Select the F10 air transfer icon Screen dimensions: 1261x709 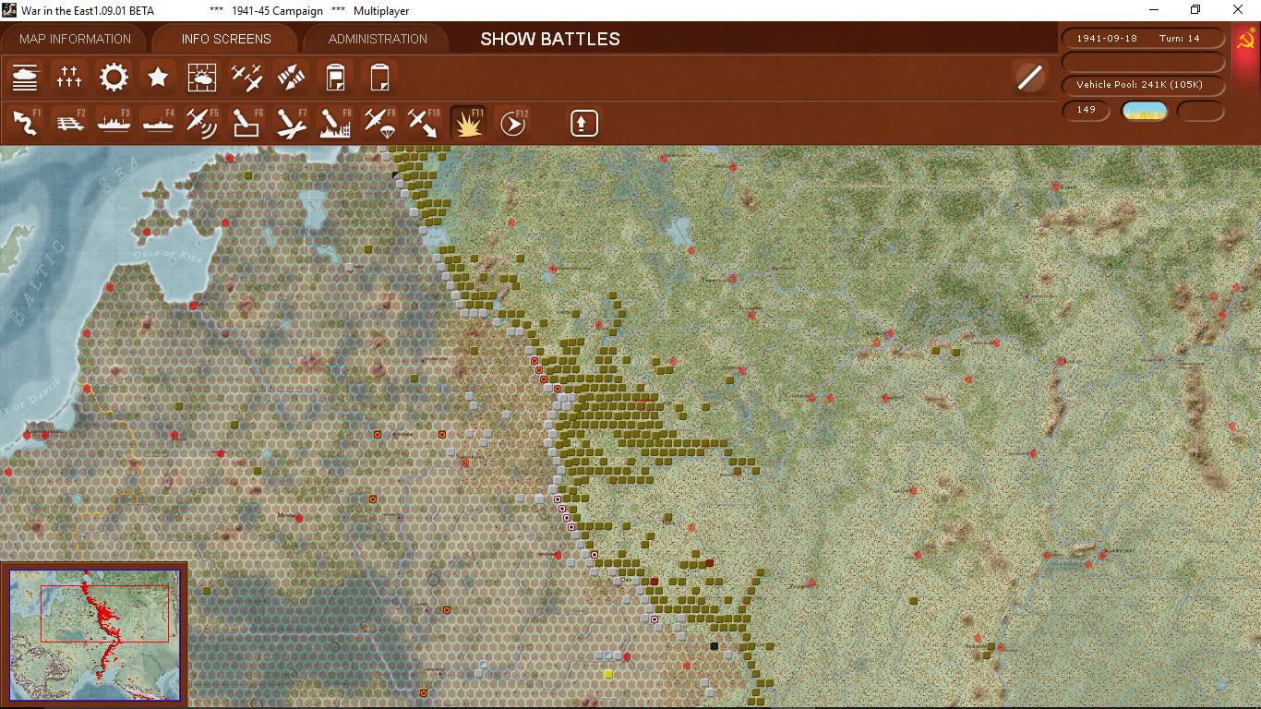coord(424,122)
